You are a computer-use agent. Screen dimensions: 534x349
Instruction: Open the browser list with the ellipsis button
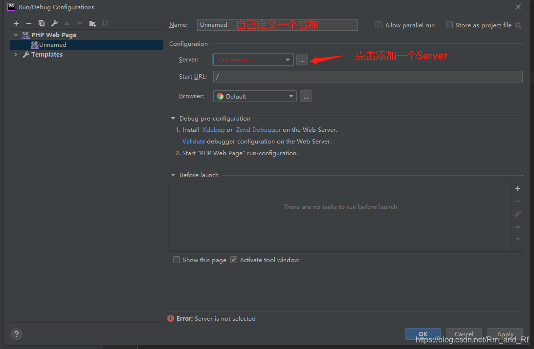[x=306, y=97]
